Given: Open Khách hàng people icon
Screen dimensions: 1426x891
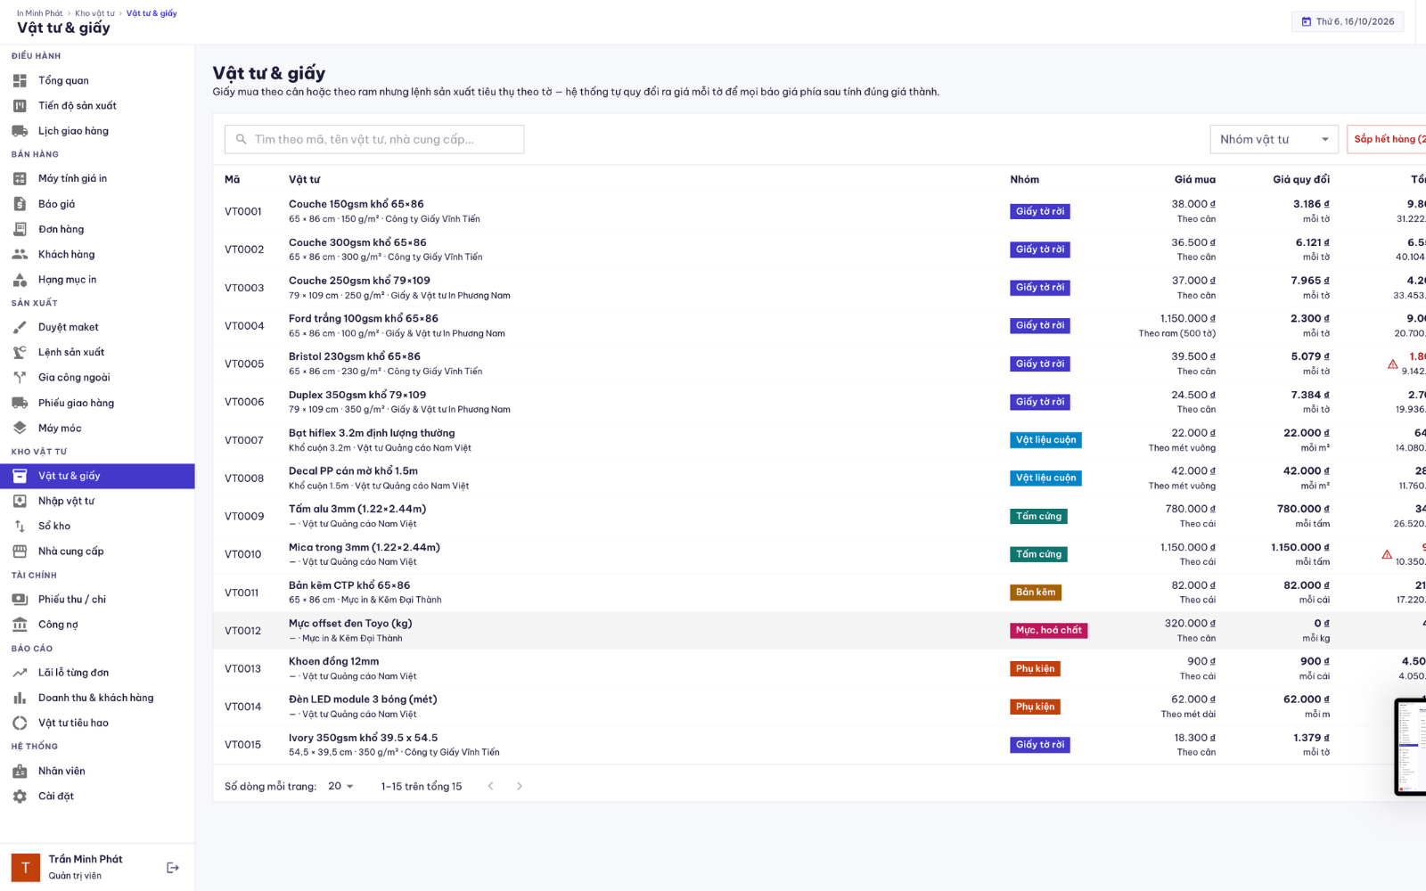Looking at the screenshot, I should click(20, 254).
